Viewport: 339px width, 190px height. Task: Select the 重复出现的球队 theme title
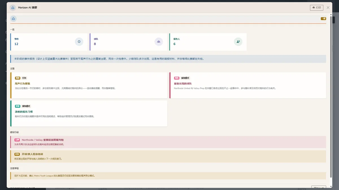point(183,84)
